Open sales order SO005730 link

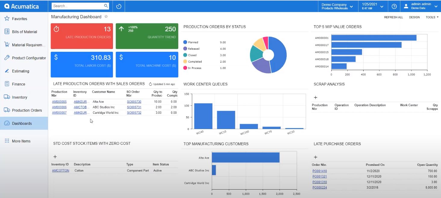134,102
